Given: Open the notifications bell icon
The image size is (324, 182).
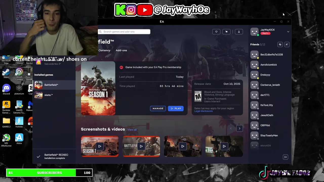Looking at the screenshot, I should click(x=239, y=32).
